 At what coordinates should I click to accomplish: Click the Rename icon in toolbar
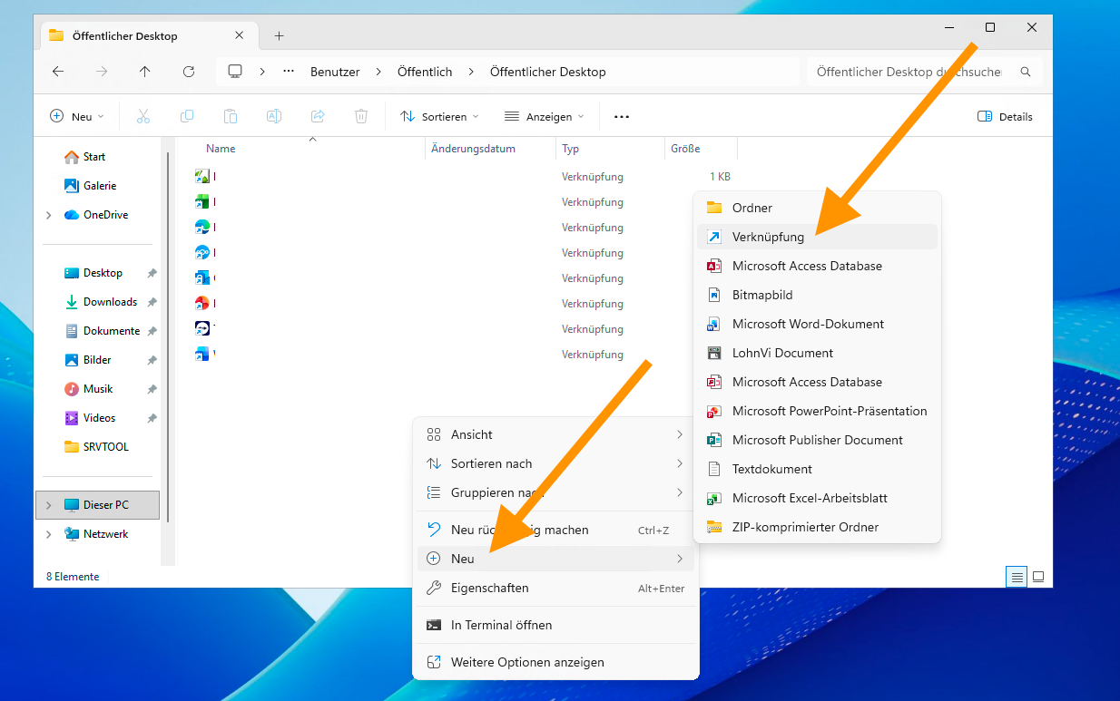[273, 116]
